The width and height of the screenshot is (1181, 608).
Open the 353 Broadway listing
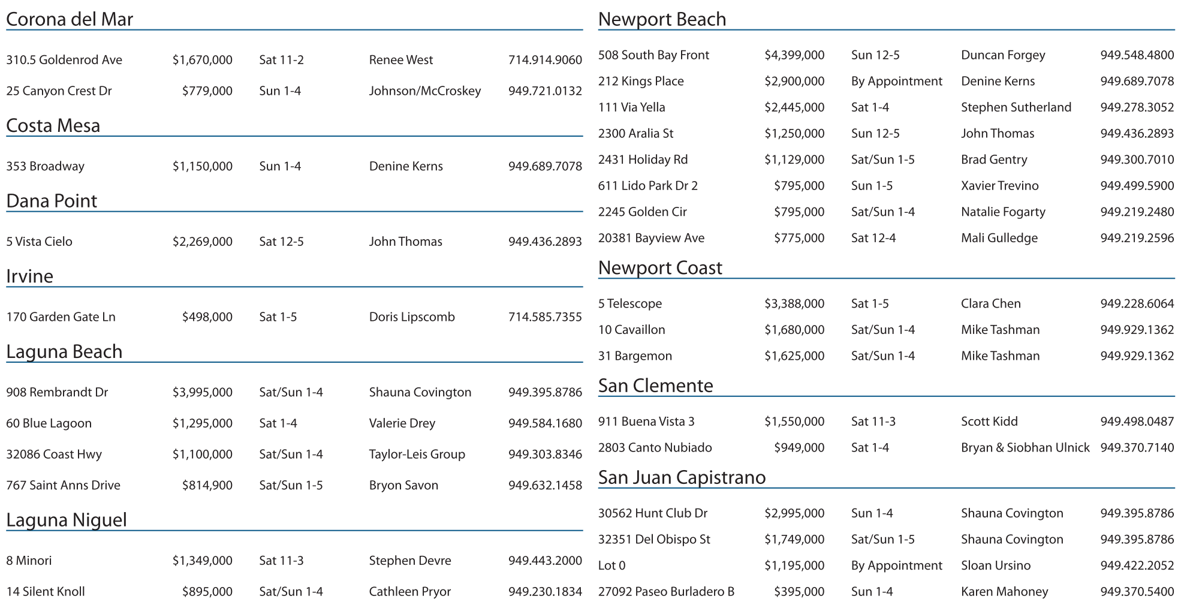[x=45, y=166]
